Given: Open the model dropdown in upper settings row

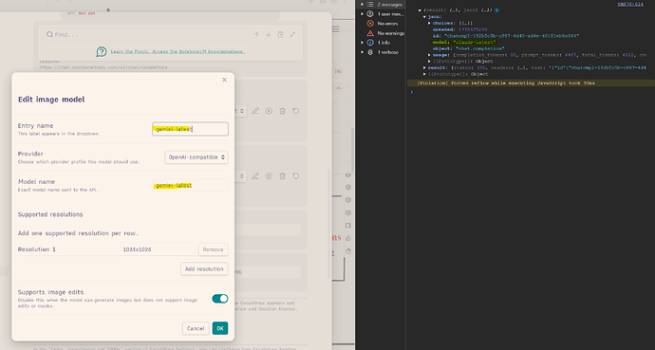Looking at the screenshot, I should [241, 111].
